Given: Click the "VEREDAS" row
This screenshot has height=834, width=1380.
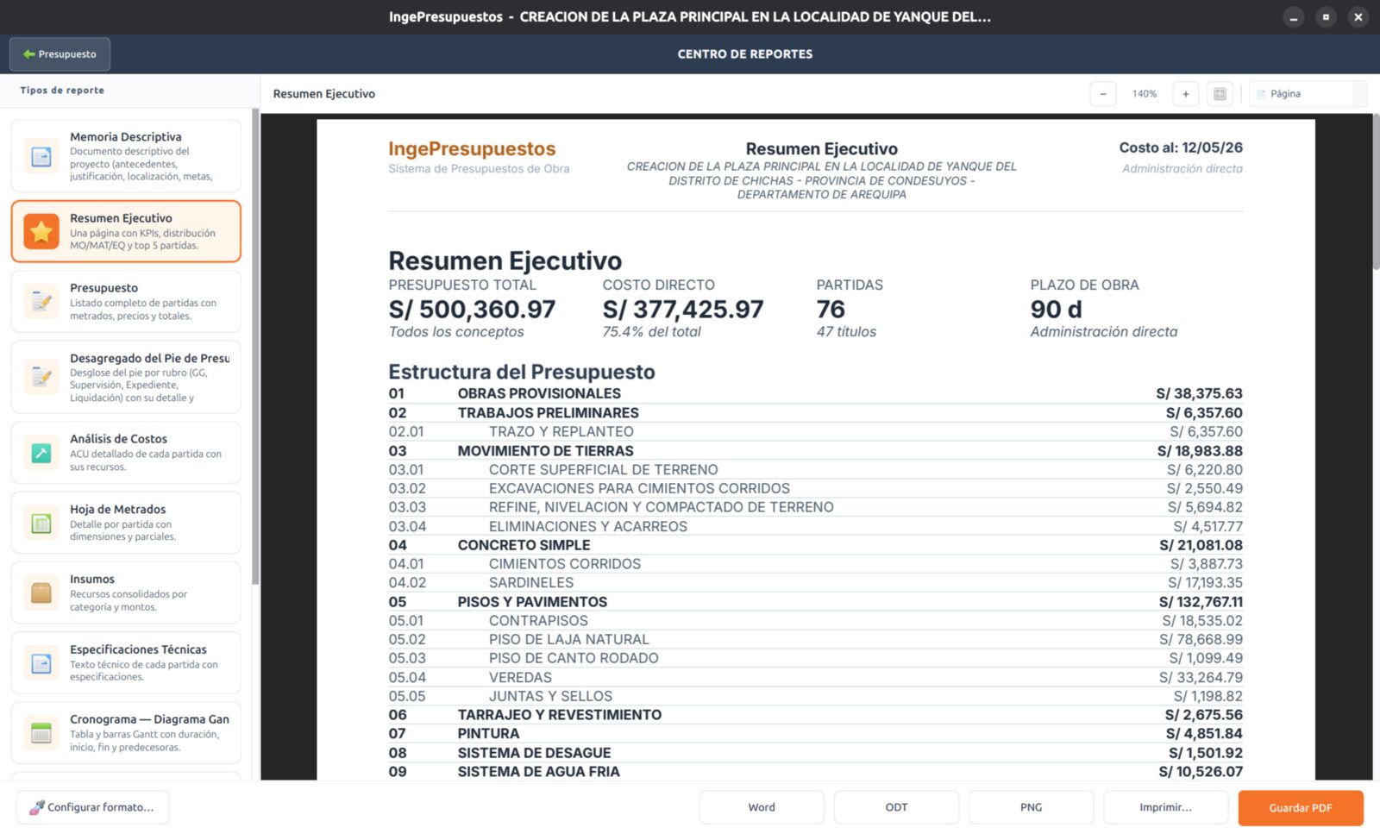Looking at the screenshot, I should [816, 678].
